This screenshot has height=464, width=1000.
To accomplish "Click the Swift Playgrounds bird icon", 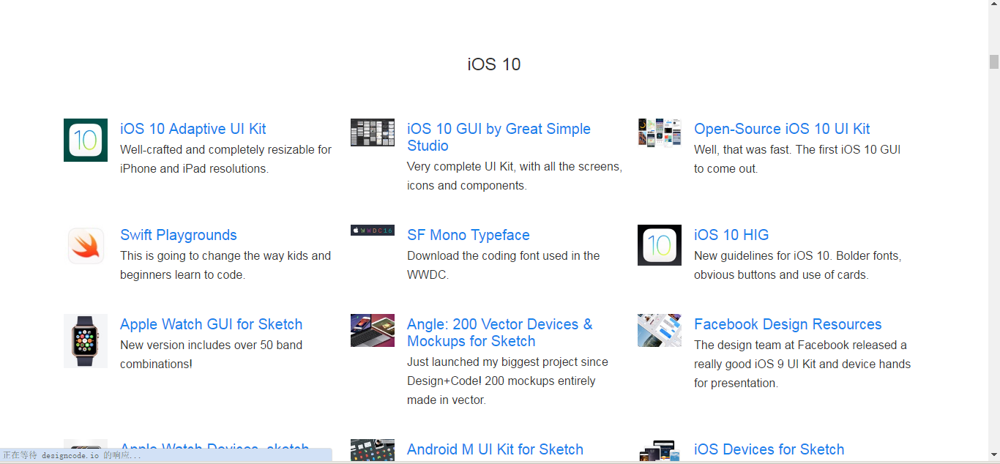I will click(x=86, y=246).
